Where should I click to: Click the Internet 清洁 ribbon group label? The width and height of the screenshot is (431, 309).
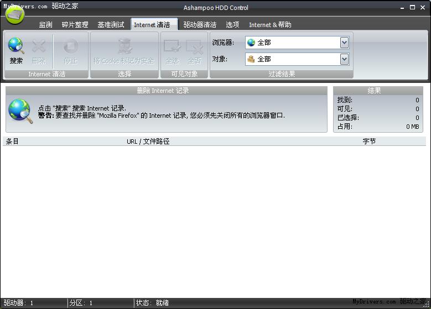click(x=46, y=74)
